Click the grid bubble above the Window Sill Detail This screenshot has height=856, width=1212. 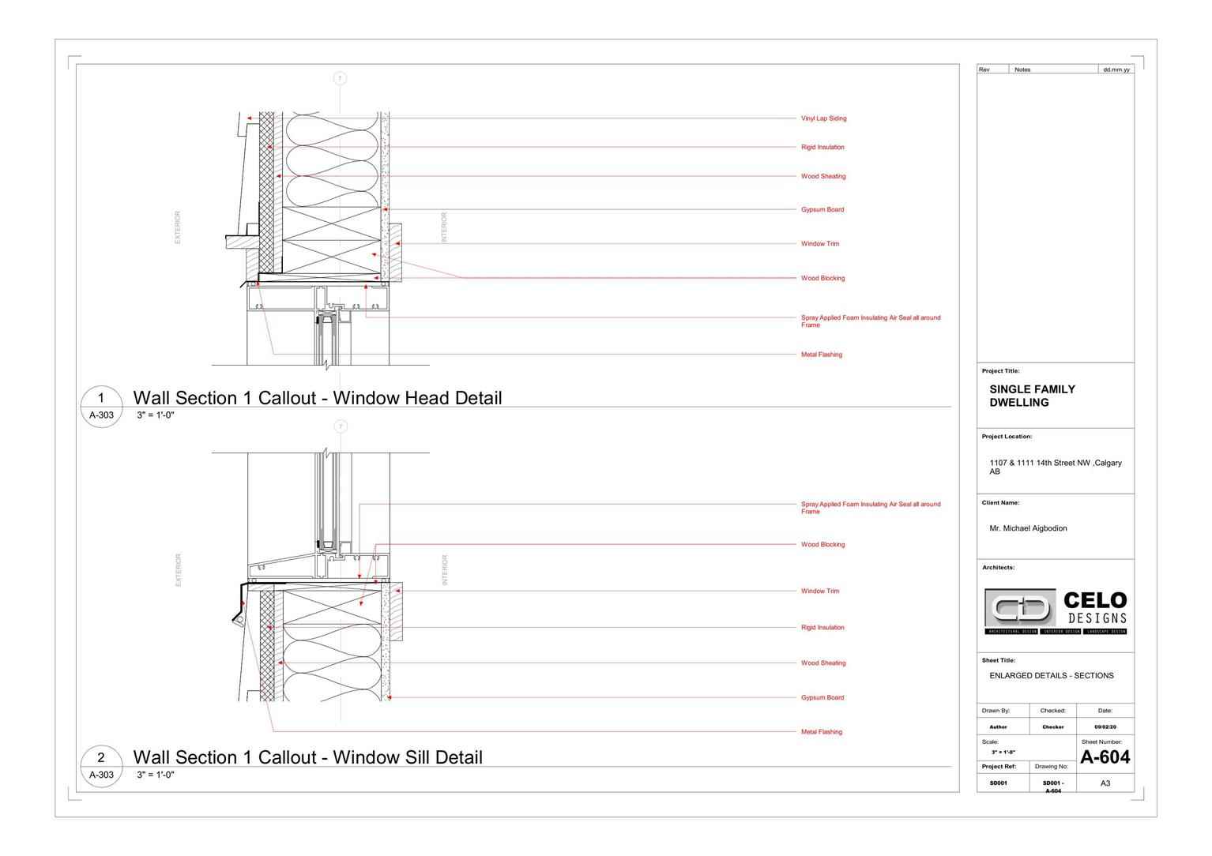pyautogui.click(x=341, y=426)
